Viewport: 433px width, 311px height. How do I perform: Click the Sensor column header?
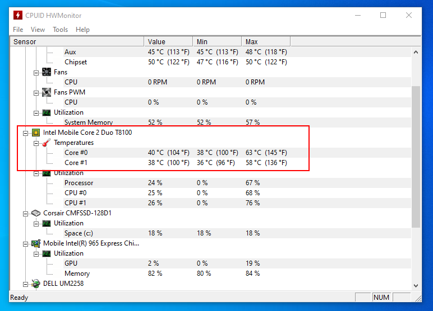click(77, 41)
